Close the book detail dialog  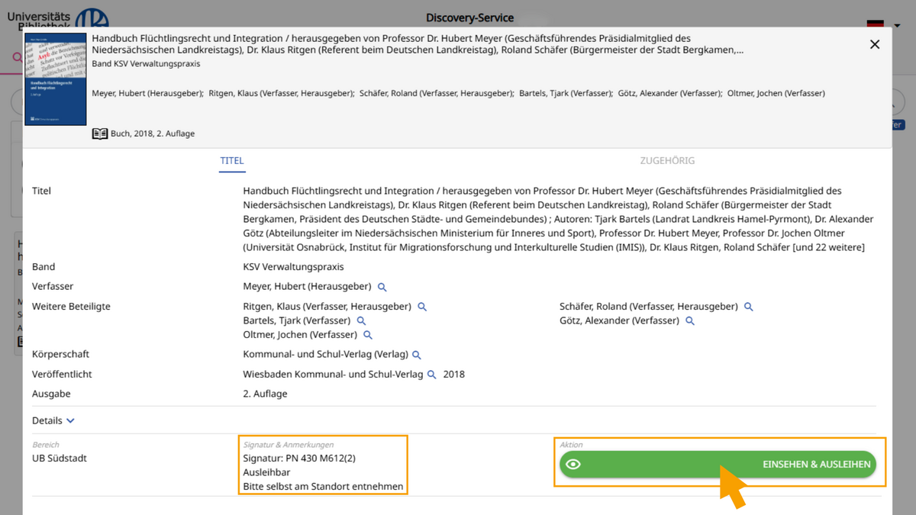(875, 44)
